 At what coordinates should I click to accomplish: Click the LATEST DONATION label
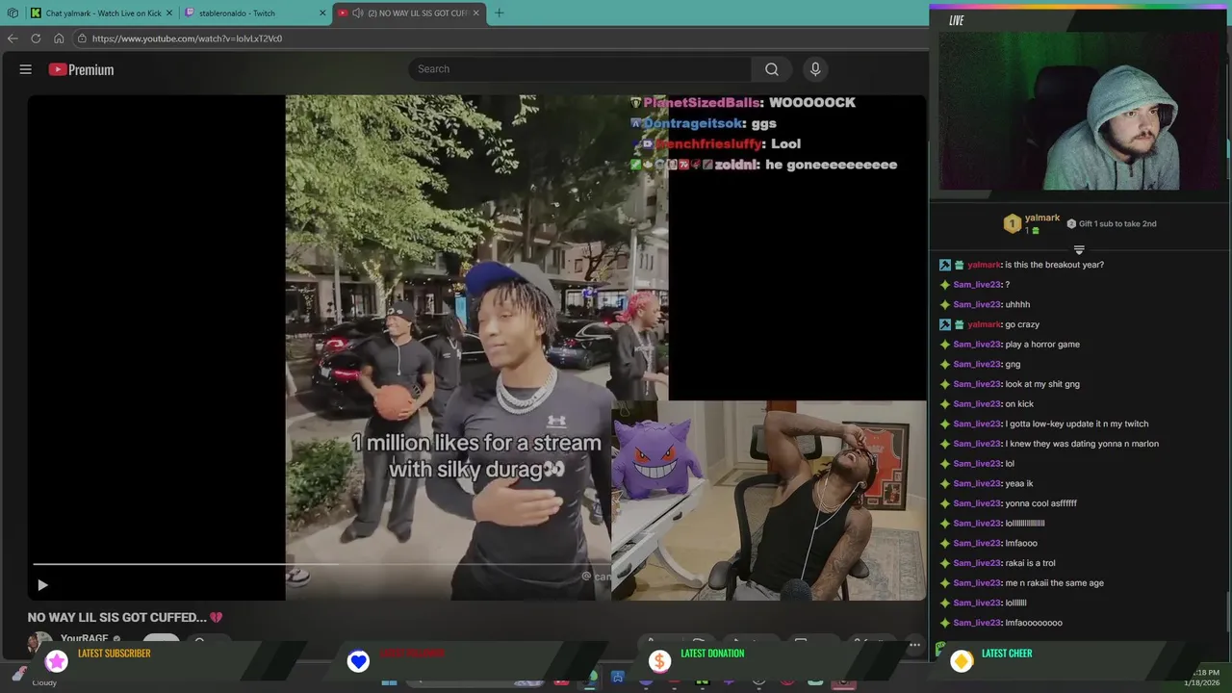click(712, 654)
